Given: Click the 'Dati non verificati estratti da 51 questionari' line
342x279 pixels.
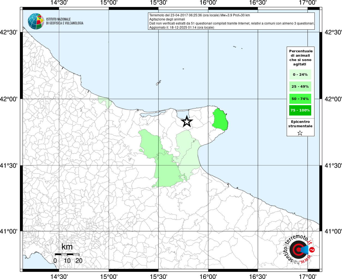Looking at the screenshot, I should (232, 23).
